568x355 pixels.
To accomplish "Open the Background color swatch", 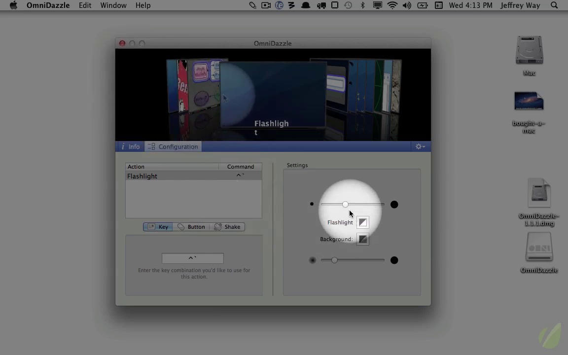I will (362, 239).
